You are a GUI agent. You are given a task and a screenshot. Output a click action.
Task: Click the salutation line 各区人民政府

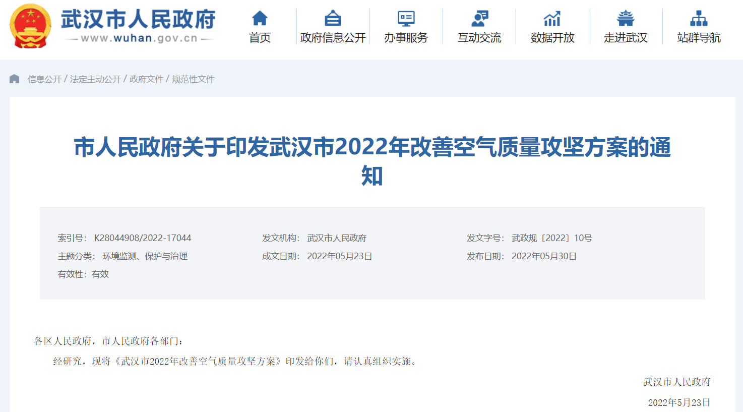coord(109,341)
